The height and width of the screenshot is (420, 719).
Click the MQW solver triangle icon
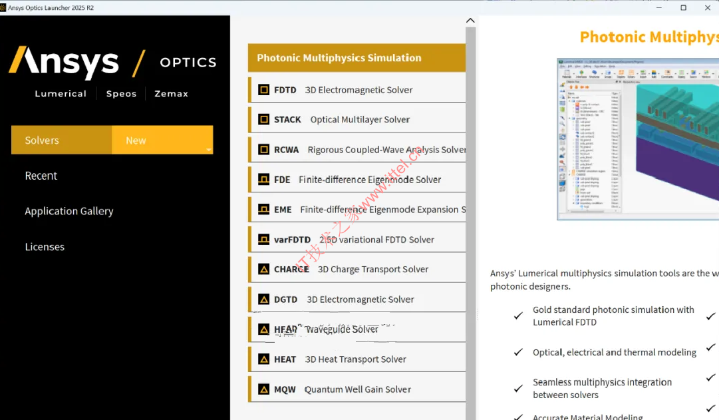coord(263,389)
